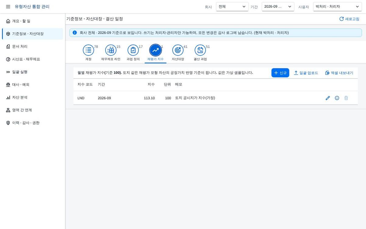Open 대사 · 예외 sidebar item

33,85
